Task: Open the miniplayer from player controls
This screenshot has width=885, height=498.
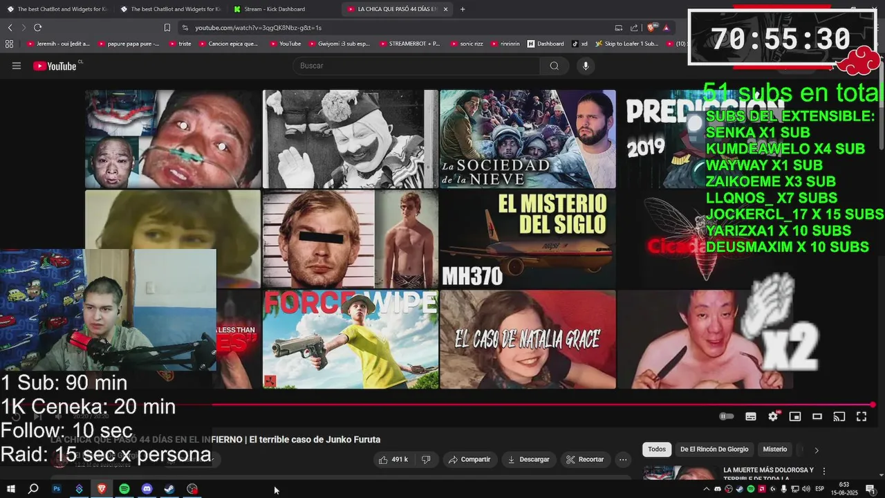Action: [795, 416]
